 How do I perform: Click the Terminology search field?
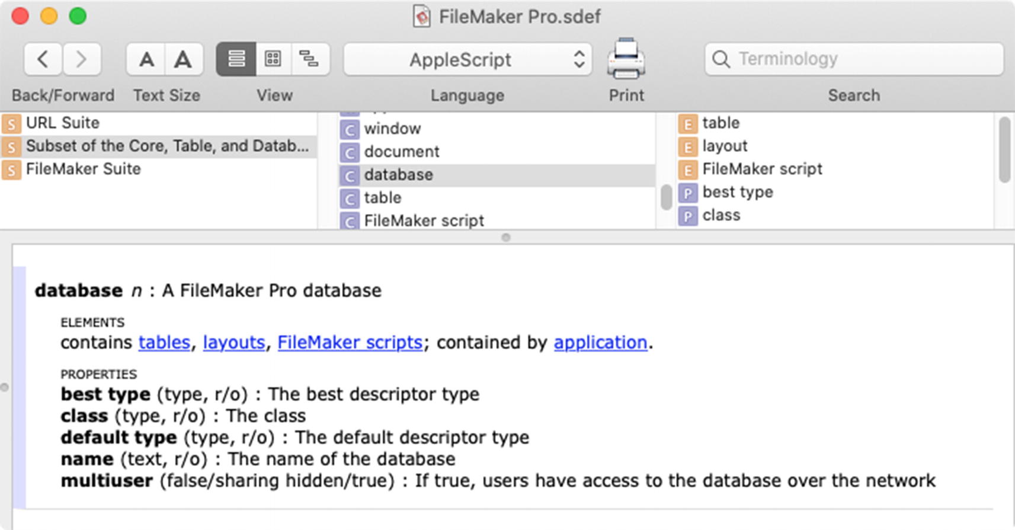tap(854, 59)
